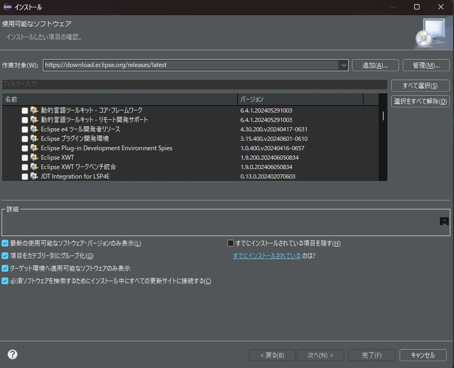Viewport: 454px width, 368px height.
Task: Check the 動的言語ツールキット - コア・フレームワーク checkbox
Action: (x=25, y=110)
